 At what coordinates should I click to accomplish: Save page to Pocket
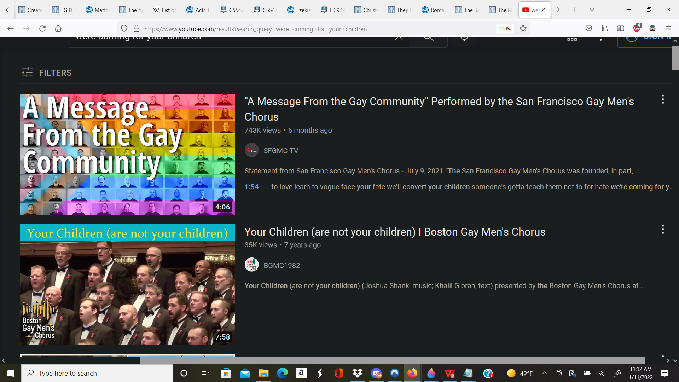(x=589, y=29)
